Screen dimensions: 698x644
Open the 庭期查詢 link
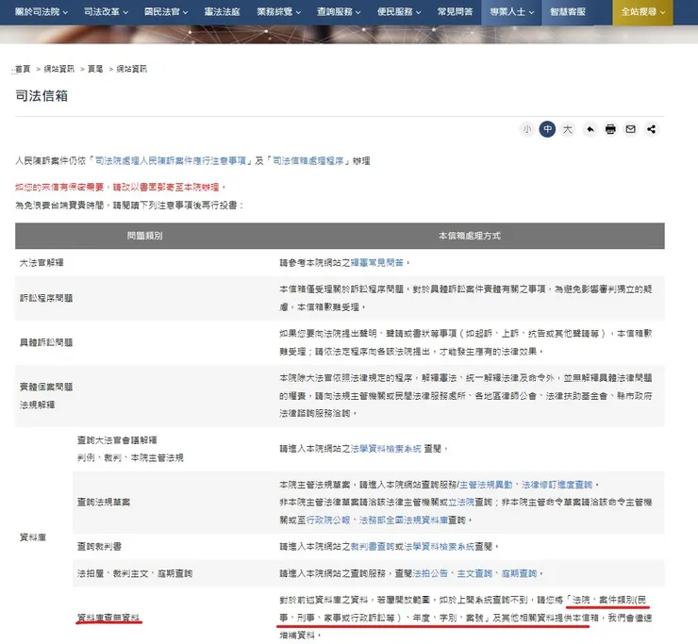(519, 573)
